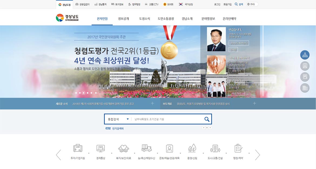Open the 온라인예약 menu
This screenshot has width=316, height=169.
(x=229, y=19)
